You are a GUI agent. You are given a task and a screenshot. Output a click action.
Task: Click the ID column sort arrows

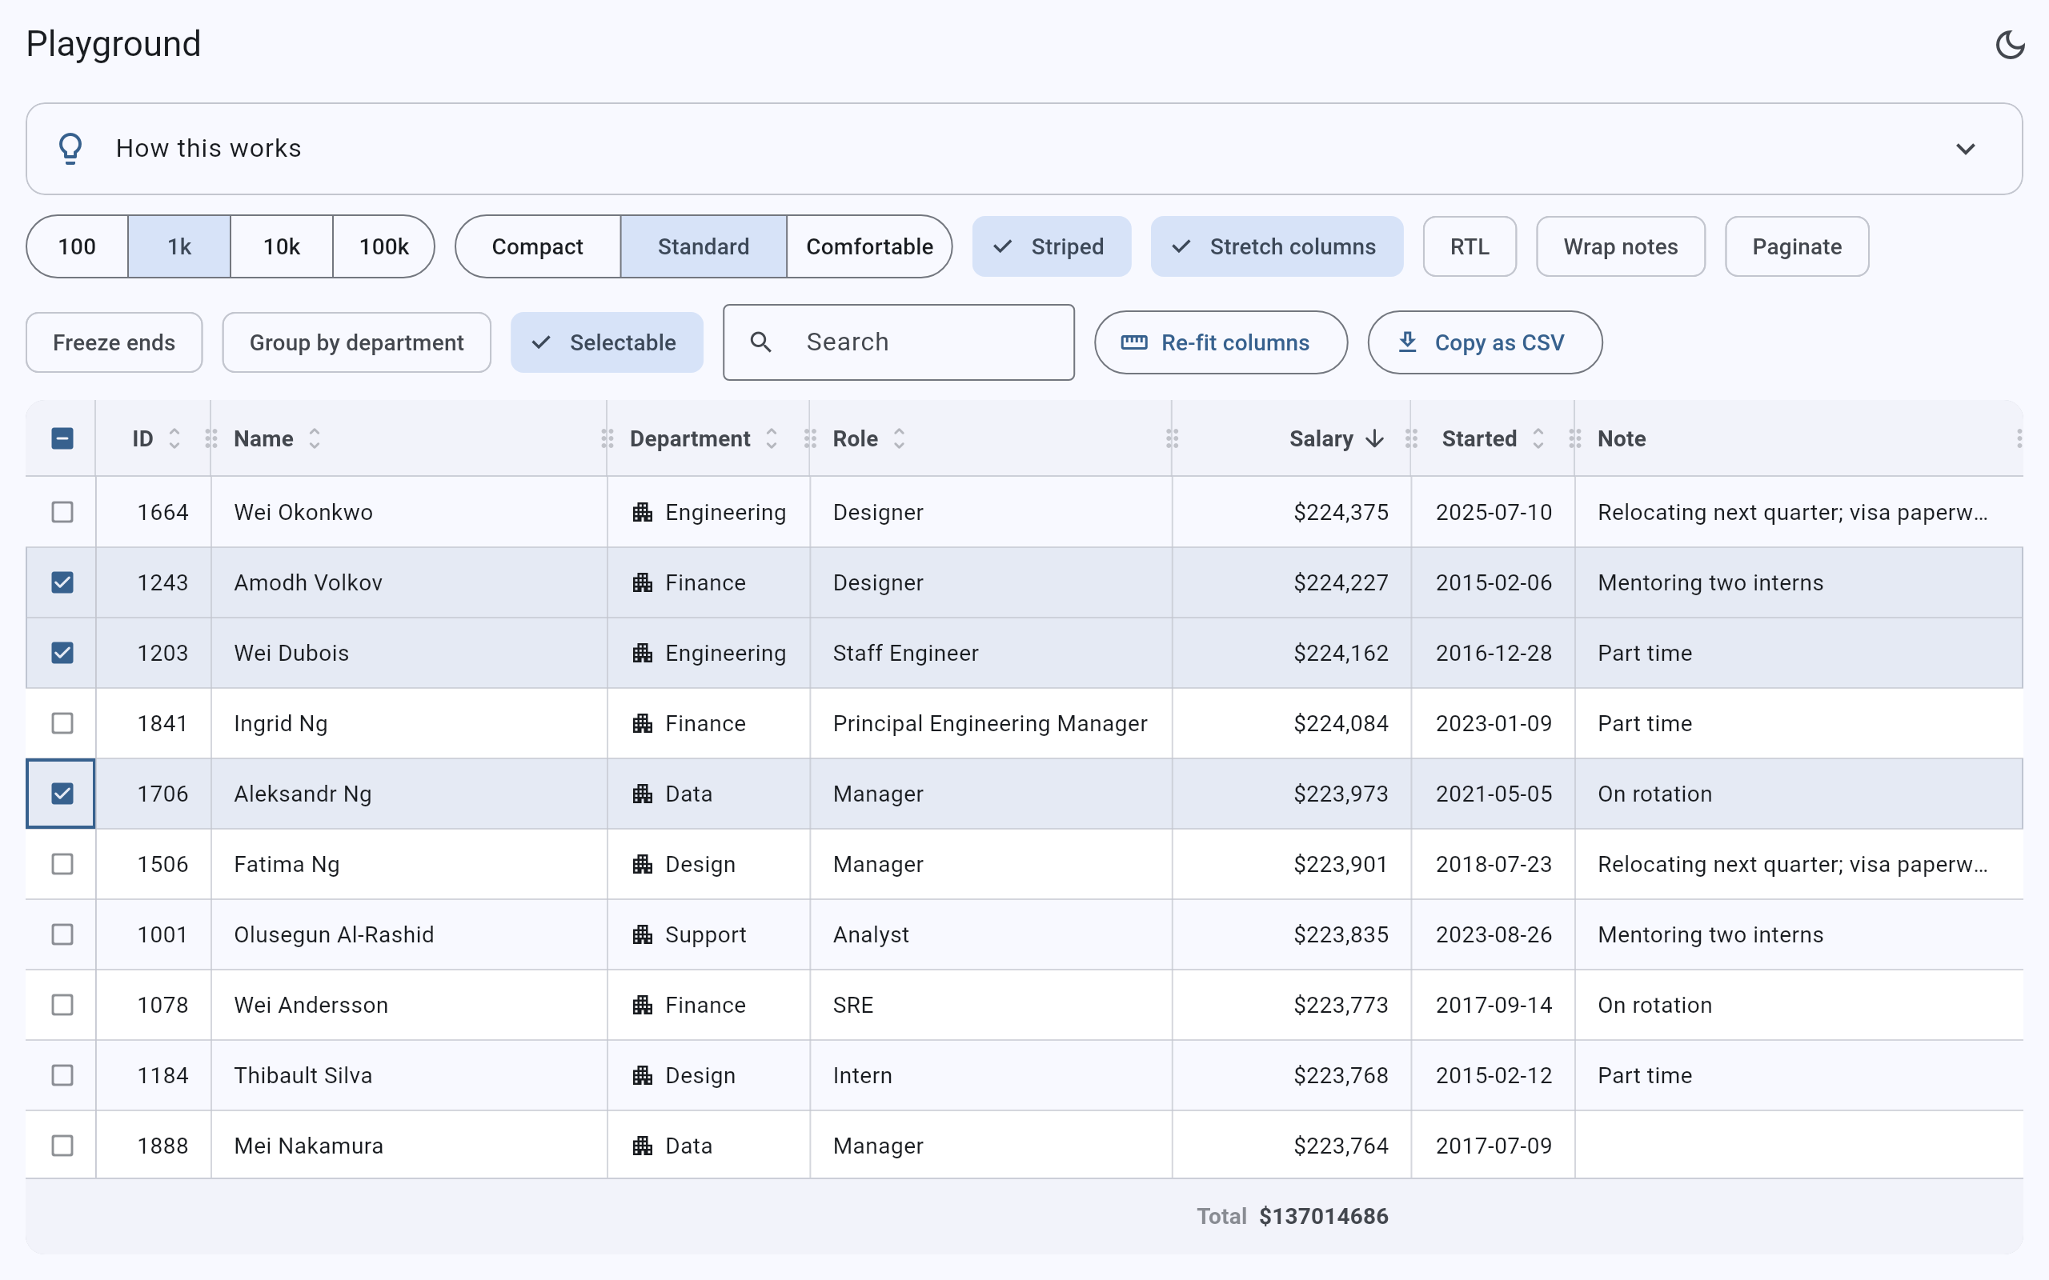click(x=174, y=438)
